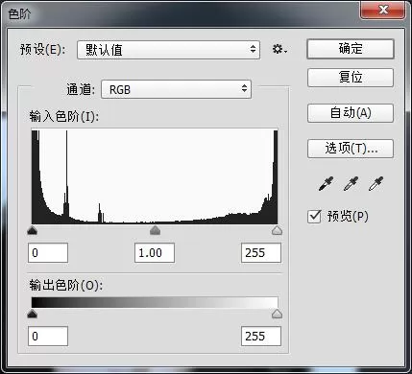Select the black point eyedropper
The width and height of the screenshot is (412, 374).
click(326, 184)
